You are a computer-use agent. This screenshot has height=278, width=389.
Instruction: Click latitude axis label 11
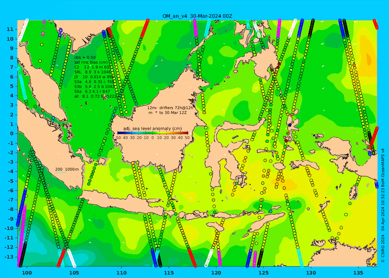(x=10, y=29)
